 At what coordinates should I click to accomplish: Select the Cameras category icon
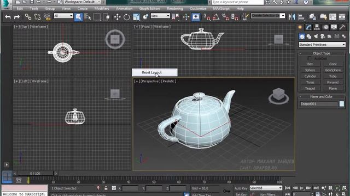[323, 36]
